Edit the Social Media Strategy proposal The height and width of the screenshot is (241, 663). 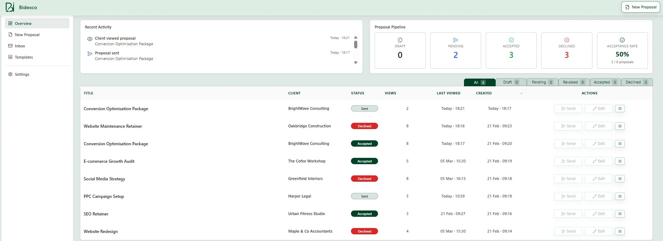point(598,179)
